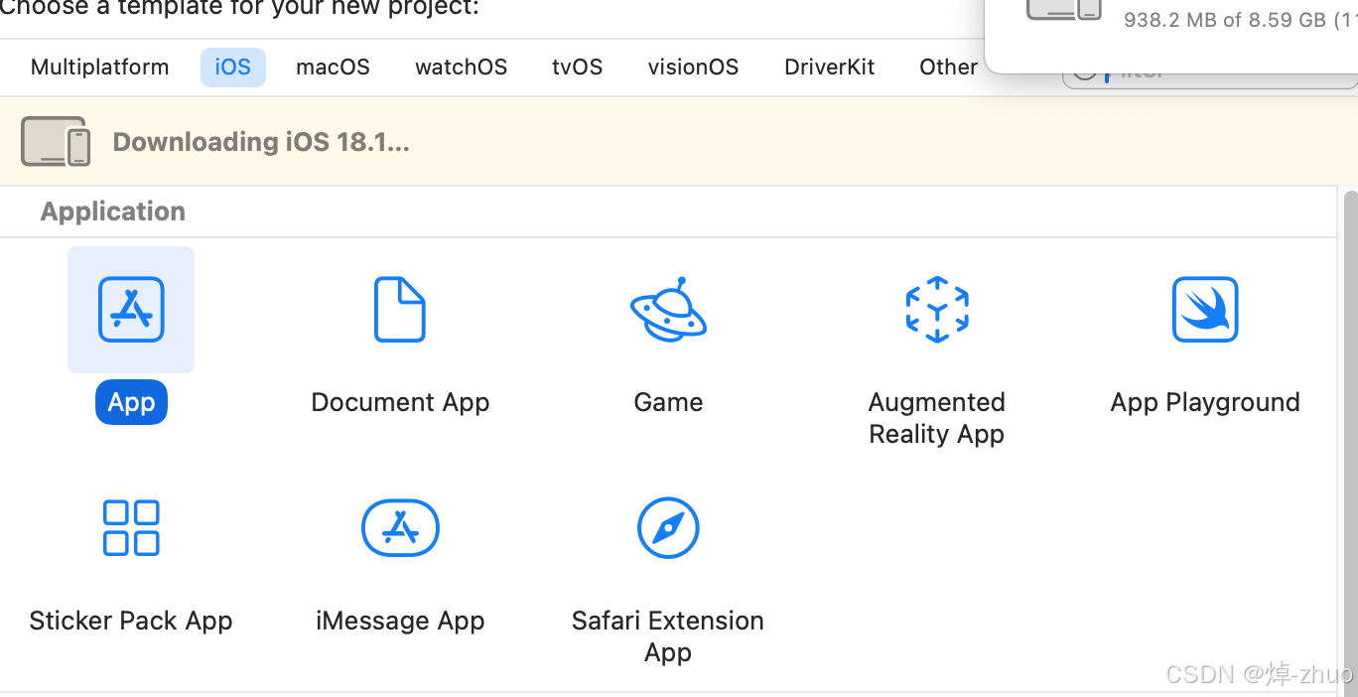Click device icon in the download popover
The width and height of the screenshot is (1358, 697).
pos(1064,8)
